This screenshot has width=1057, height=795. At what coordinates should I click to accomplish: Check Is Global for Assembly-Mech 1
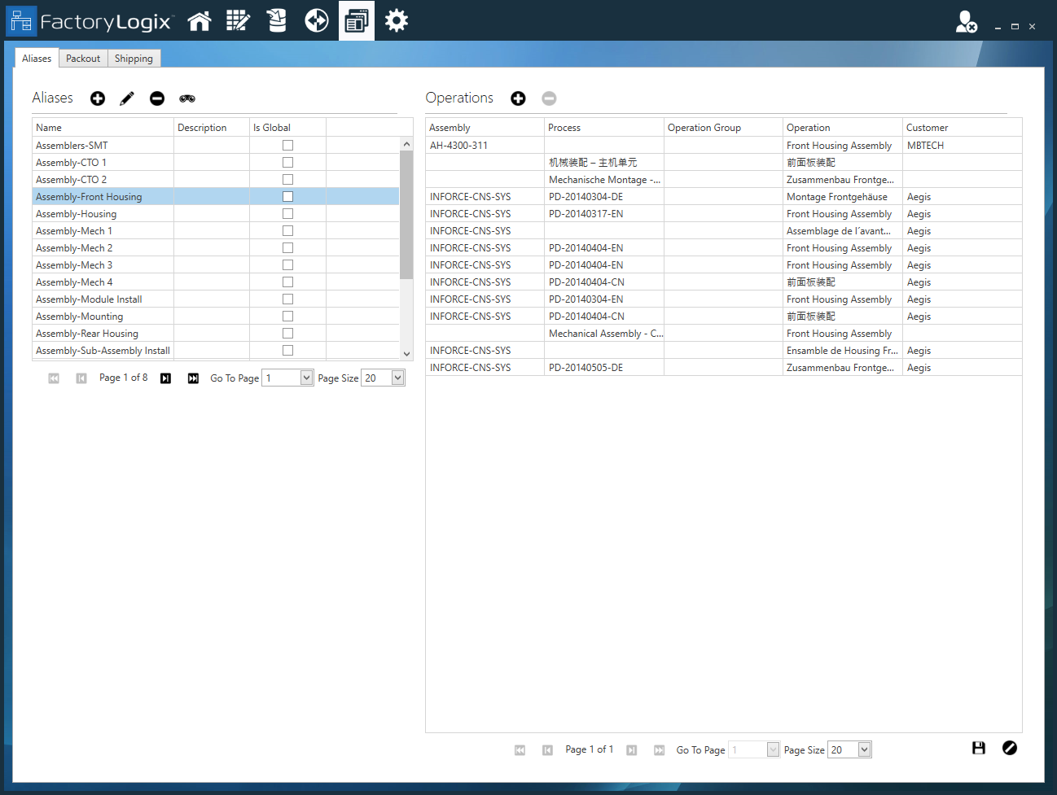point(287,230)
